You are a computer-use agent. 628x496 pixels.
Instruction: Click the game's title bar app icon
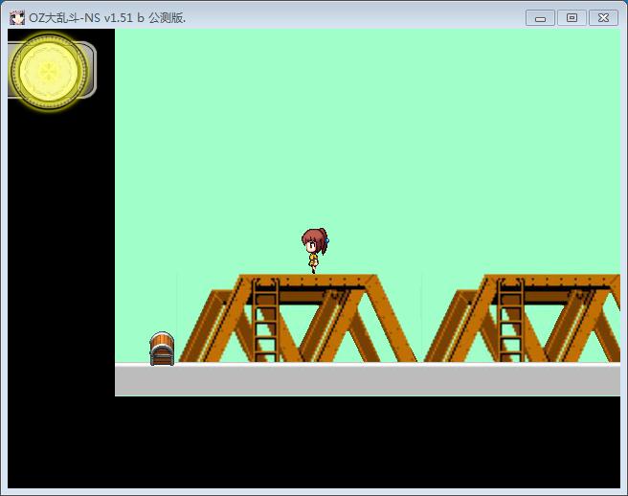point(17,18)
